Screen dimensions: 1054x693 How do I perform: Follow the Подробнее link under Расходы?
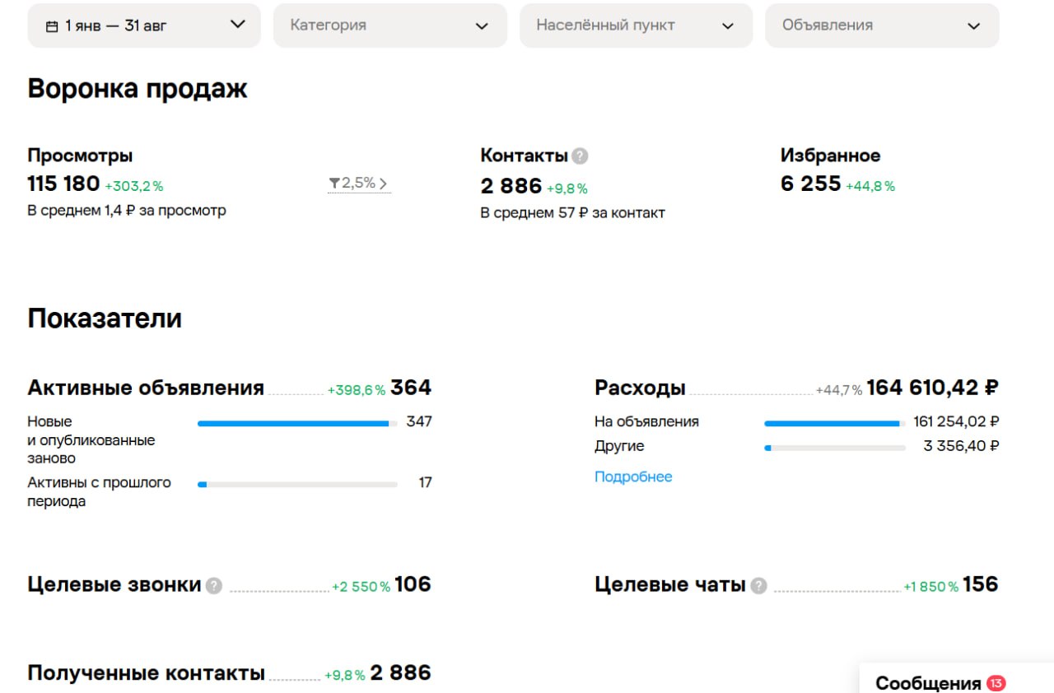[x=633, y=477]
